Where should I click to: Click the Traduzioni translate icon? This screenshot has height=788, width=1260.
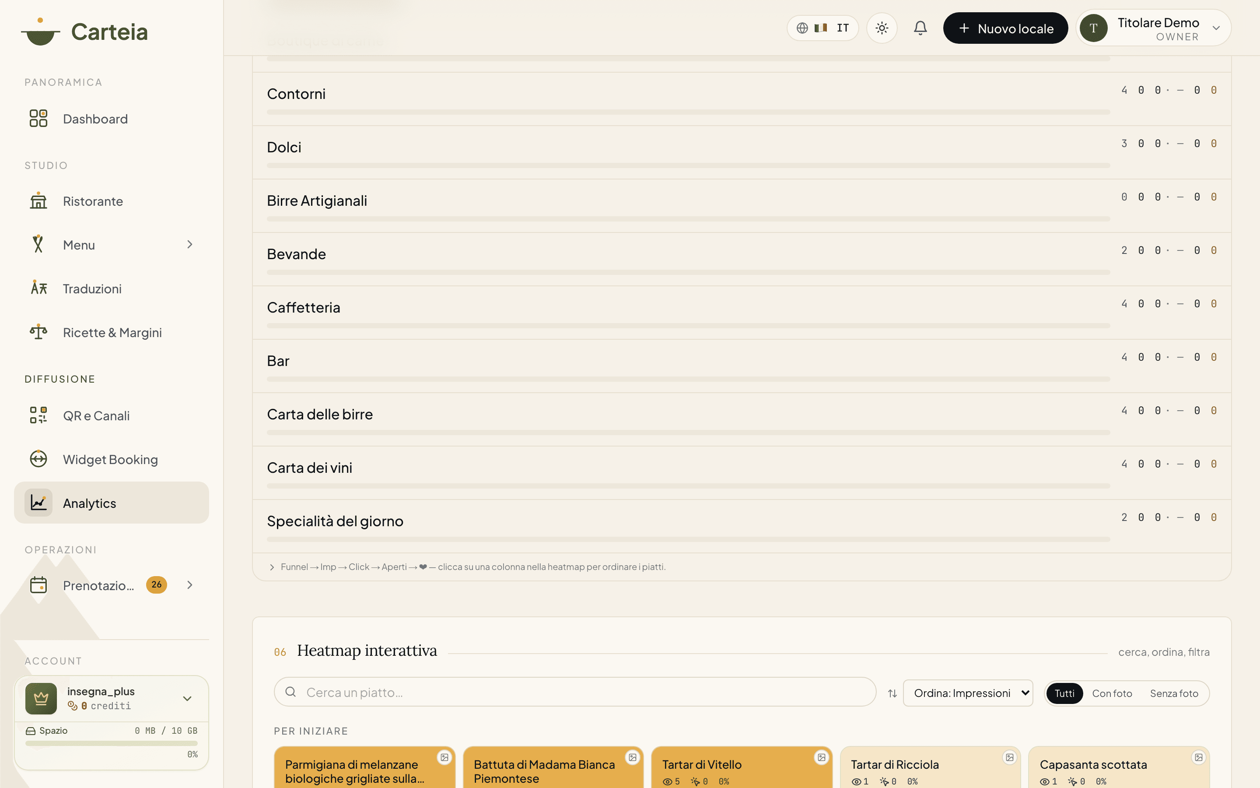[x=38, y=288]
